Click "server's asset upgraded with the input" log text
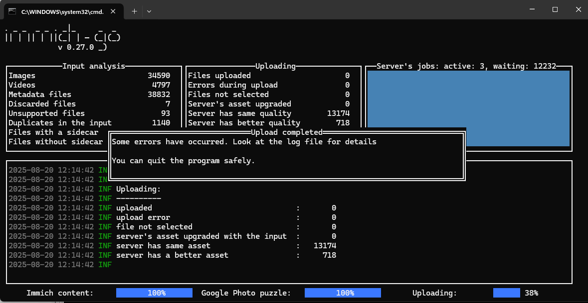Screen dimensions: 588x303 pyautogui.click(x=201, y=236)
